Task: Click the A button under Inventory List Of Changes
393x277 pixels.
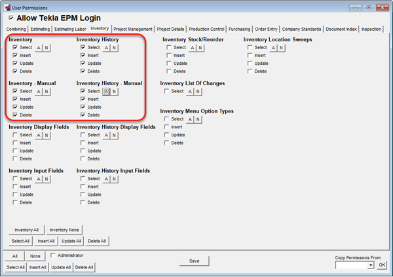Action: click(x=190, y=92)
